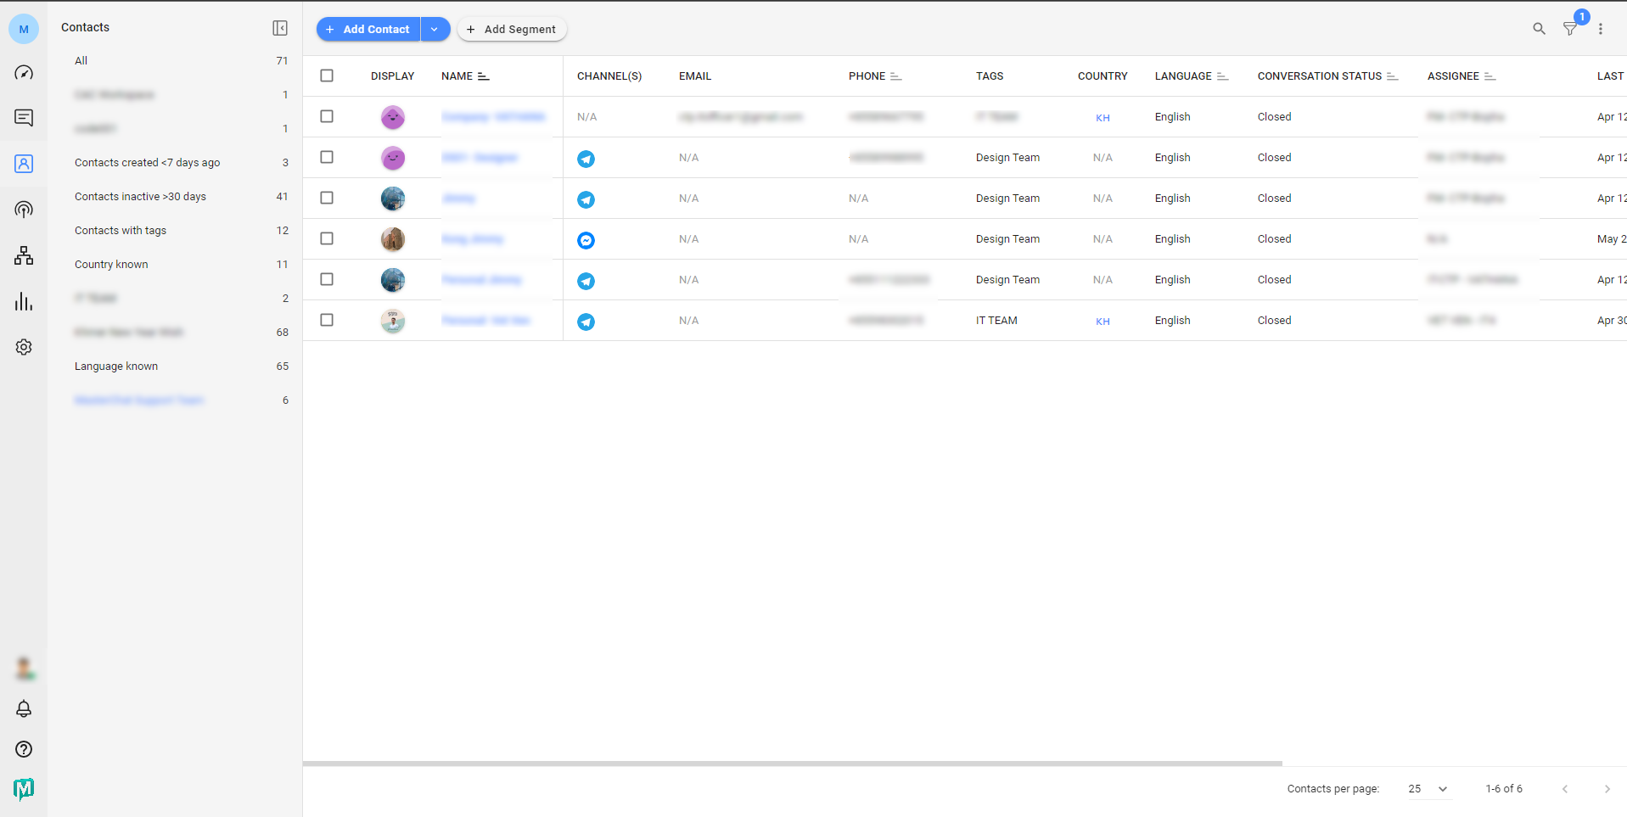Click the COUNTRY column header
The width and height of the screenshot is (1627, 817).
pos(1102,76)
